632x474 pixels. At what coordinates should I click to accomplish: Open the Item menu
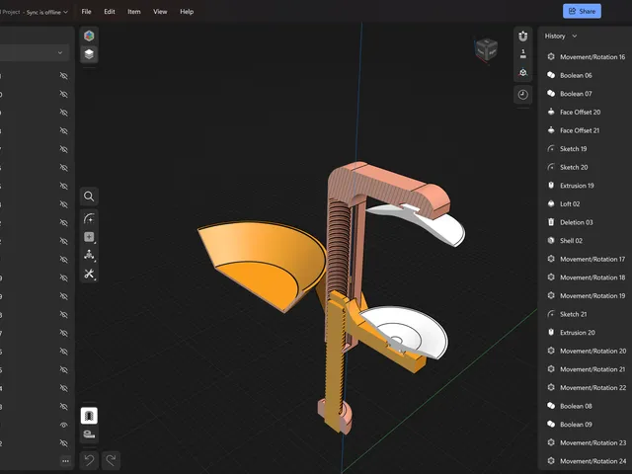(134, 12)
